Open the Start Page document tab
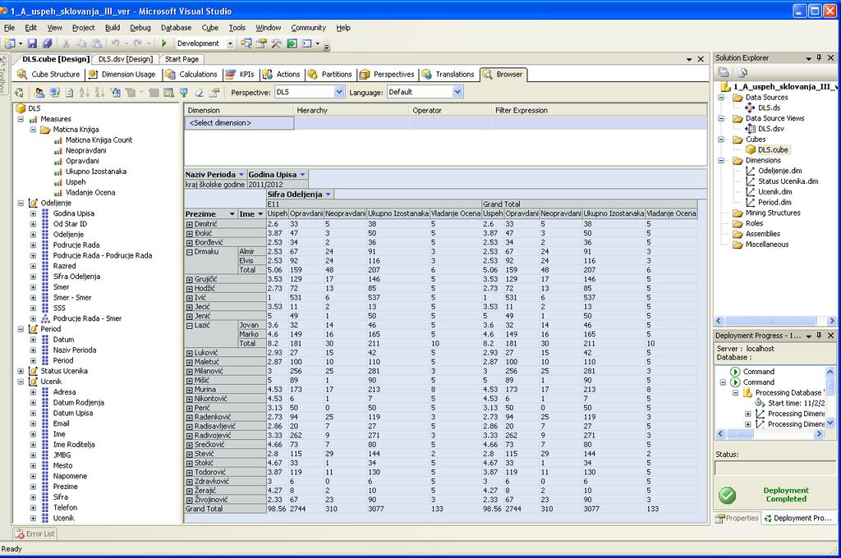 click(182, 60)
